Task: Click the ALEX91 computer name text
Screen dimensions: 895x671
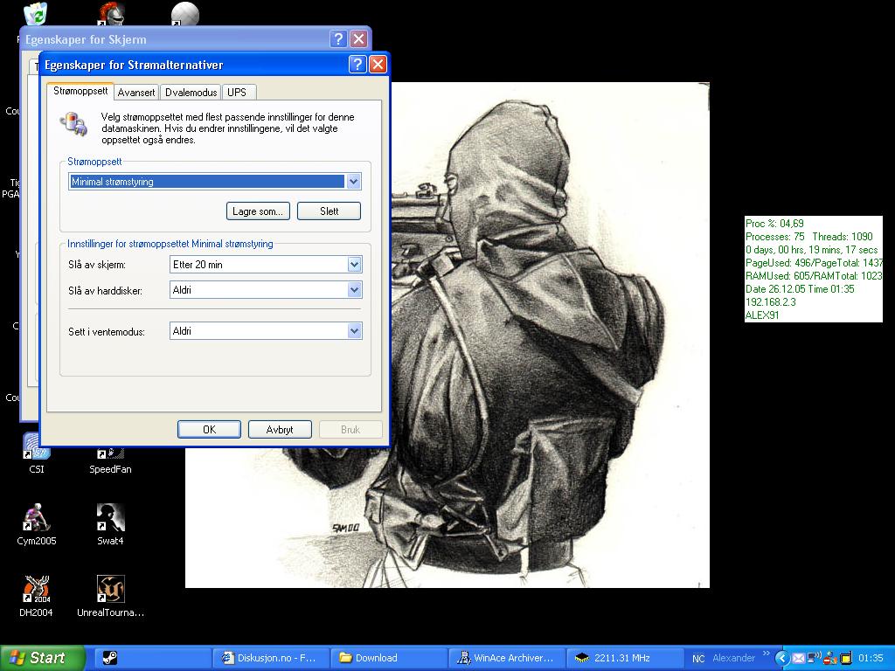Action: point(762,315)
